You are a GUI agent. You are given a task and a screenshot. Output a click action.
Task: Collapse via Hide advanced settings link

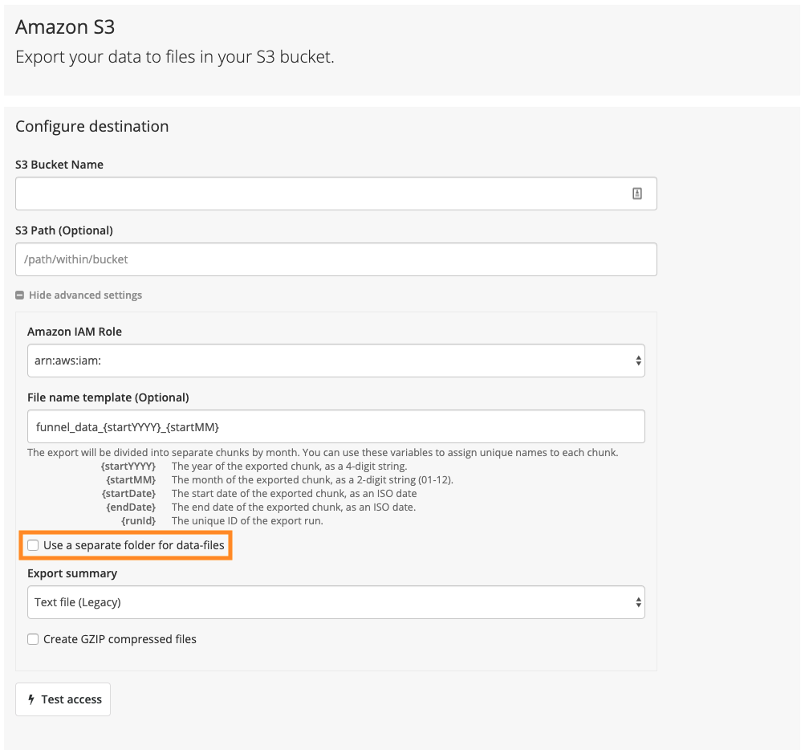[x=85, y=295]
